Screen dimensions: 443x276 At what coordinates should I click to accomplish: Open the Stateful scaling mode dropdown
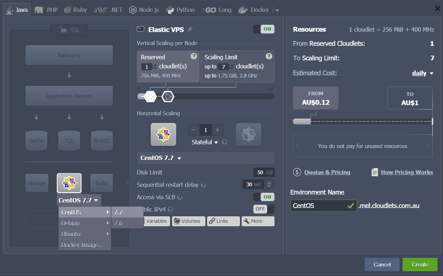click(205, 142)
